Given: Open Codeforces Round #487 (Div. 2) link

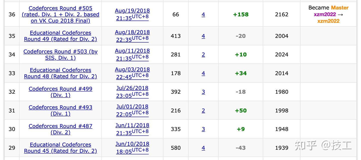Looking at the screenshot, I should point(60,129).
